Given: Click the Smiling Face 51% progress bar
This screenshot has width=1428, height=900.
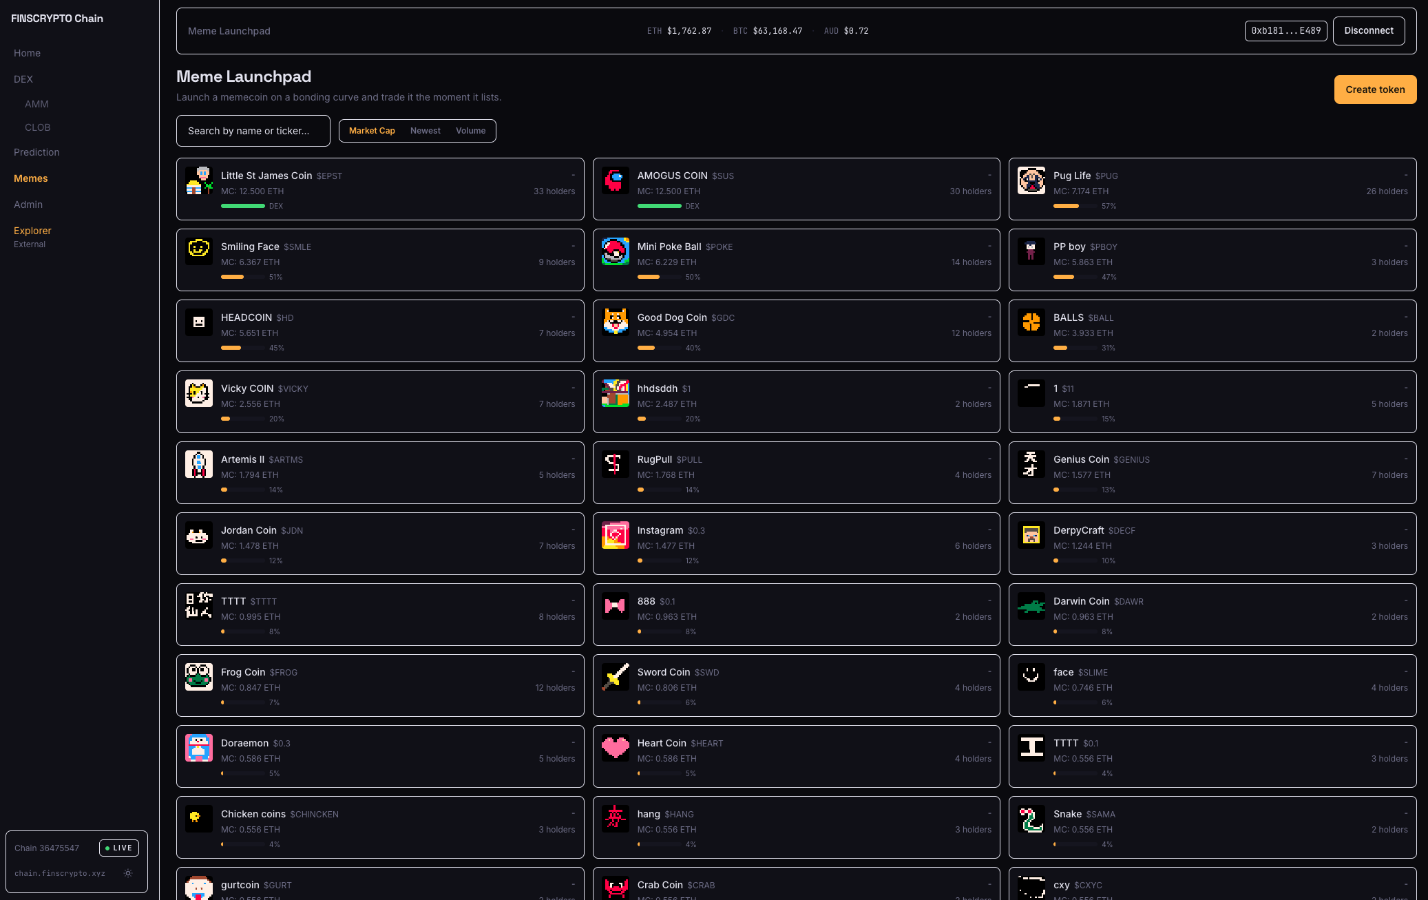Looking at the screenshot, I should 243,277.
